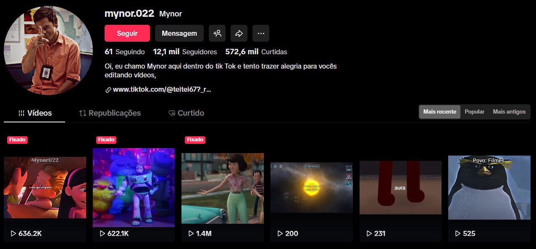Select the Mais recente sorting option
The image size is (536, 249).
click(439, 111)
